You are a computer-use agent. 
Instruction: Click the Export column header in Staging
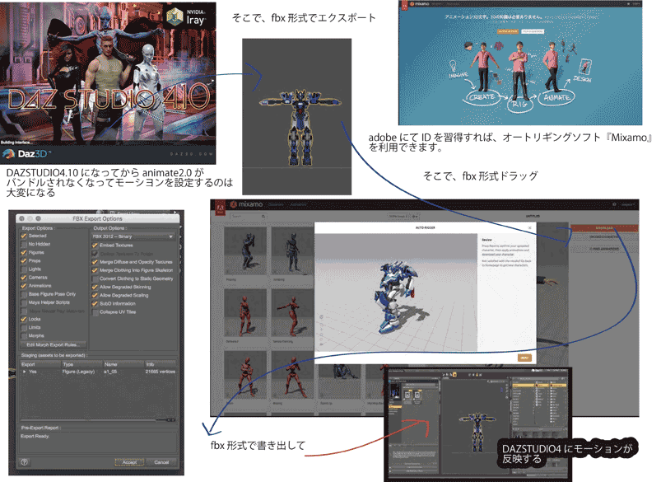click(40, 364)
